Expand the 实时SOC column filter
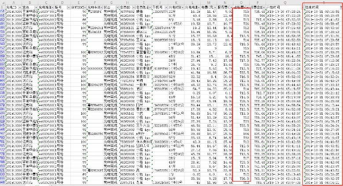Image resolution: width=343 pixels, height=186 pixels. coord(84,8)
